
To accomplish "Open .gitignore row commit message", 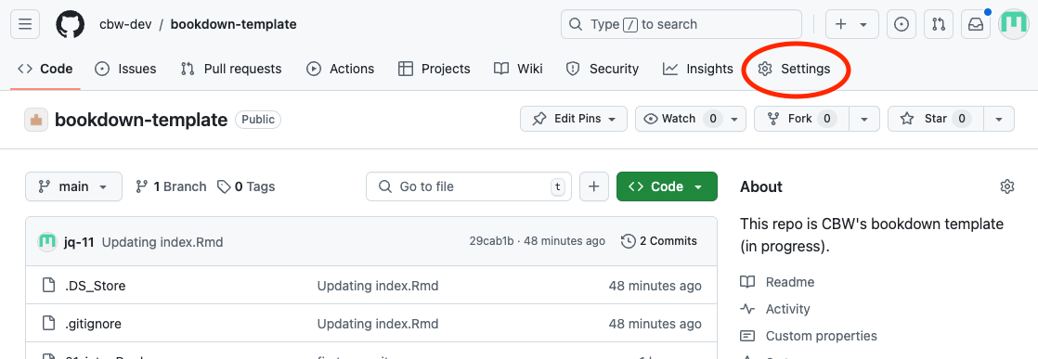I will point(377,324).
